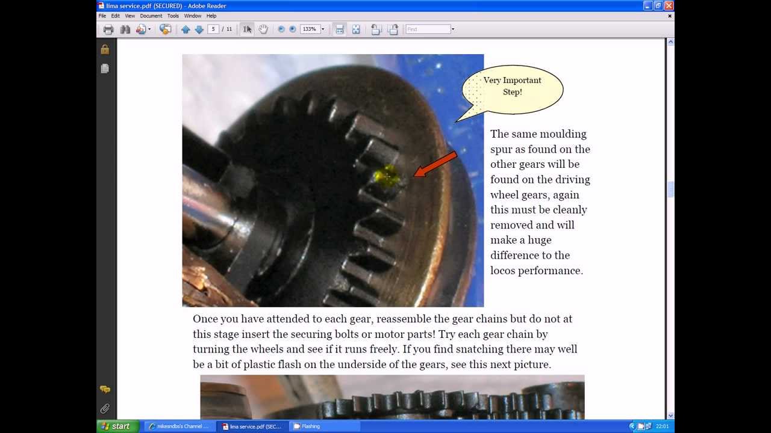This screenshot has height=433, width=771.
Task: Open the Window menu
Action: (193, 16)
